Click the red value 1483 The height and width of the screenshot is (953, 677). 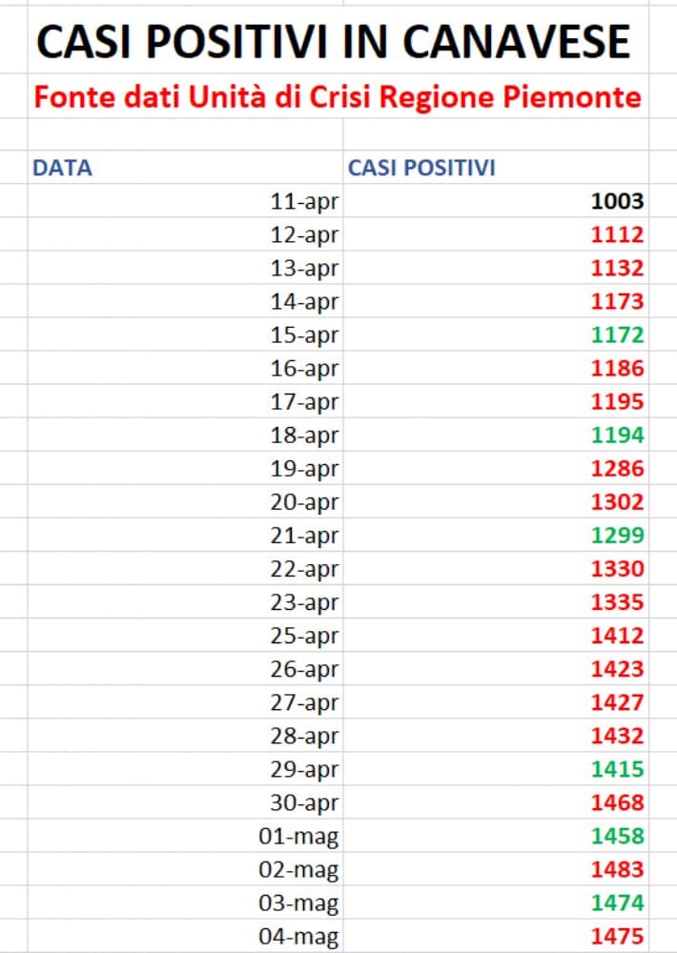[x=617, y=869]
